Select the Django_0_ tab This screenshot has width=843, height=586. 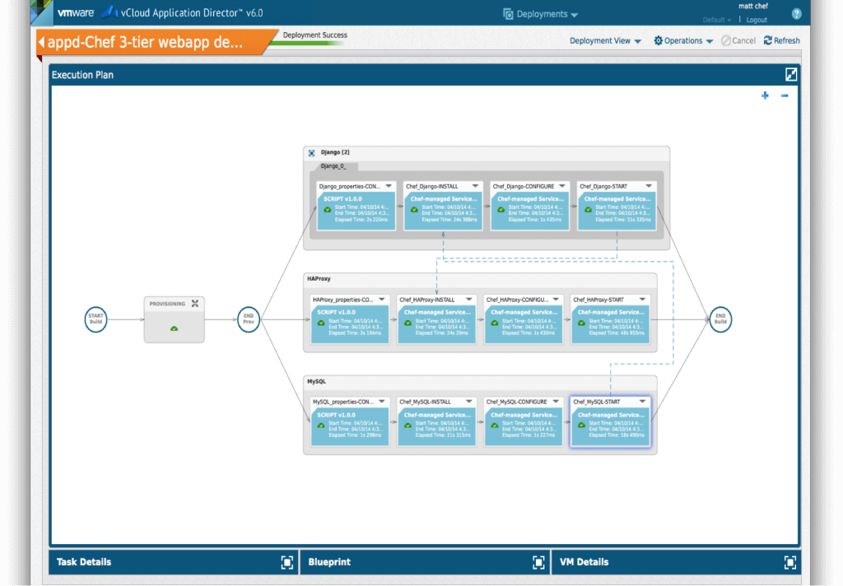click(333, 166)
